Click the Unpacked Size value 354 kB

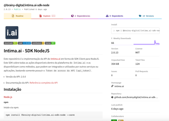pos(115,64)
